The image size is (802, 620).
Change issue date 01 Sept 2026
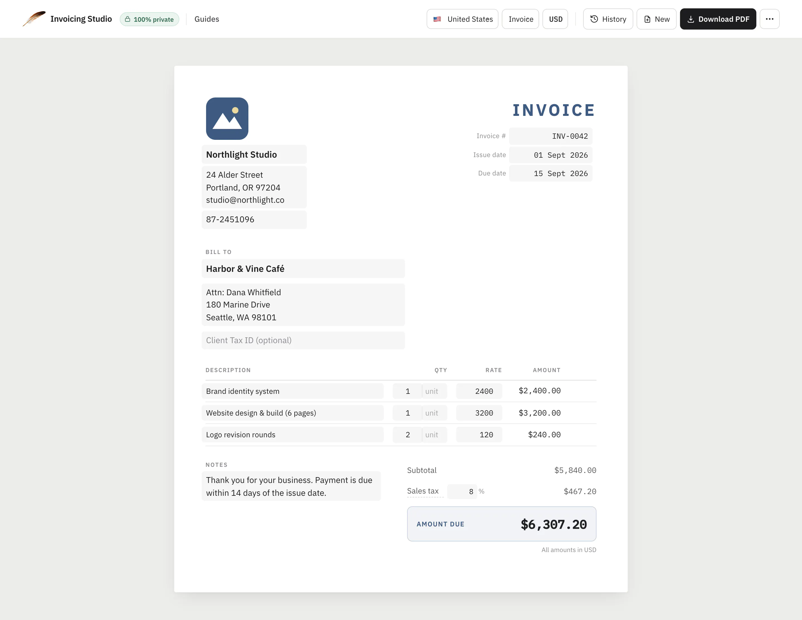[x=551, y=155]
